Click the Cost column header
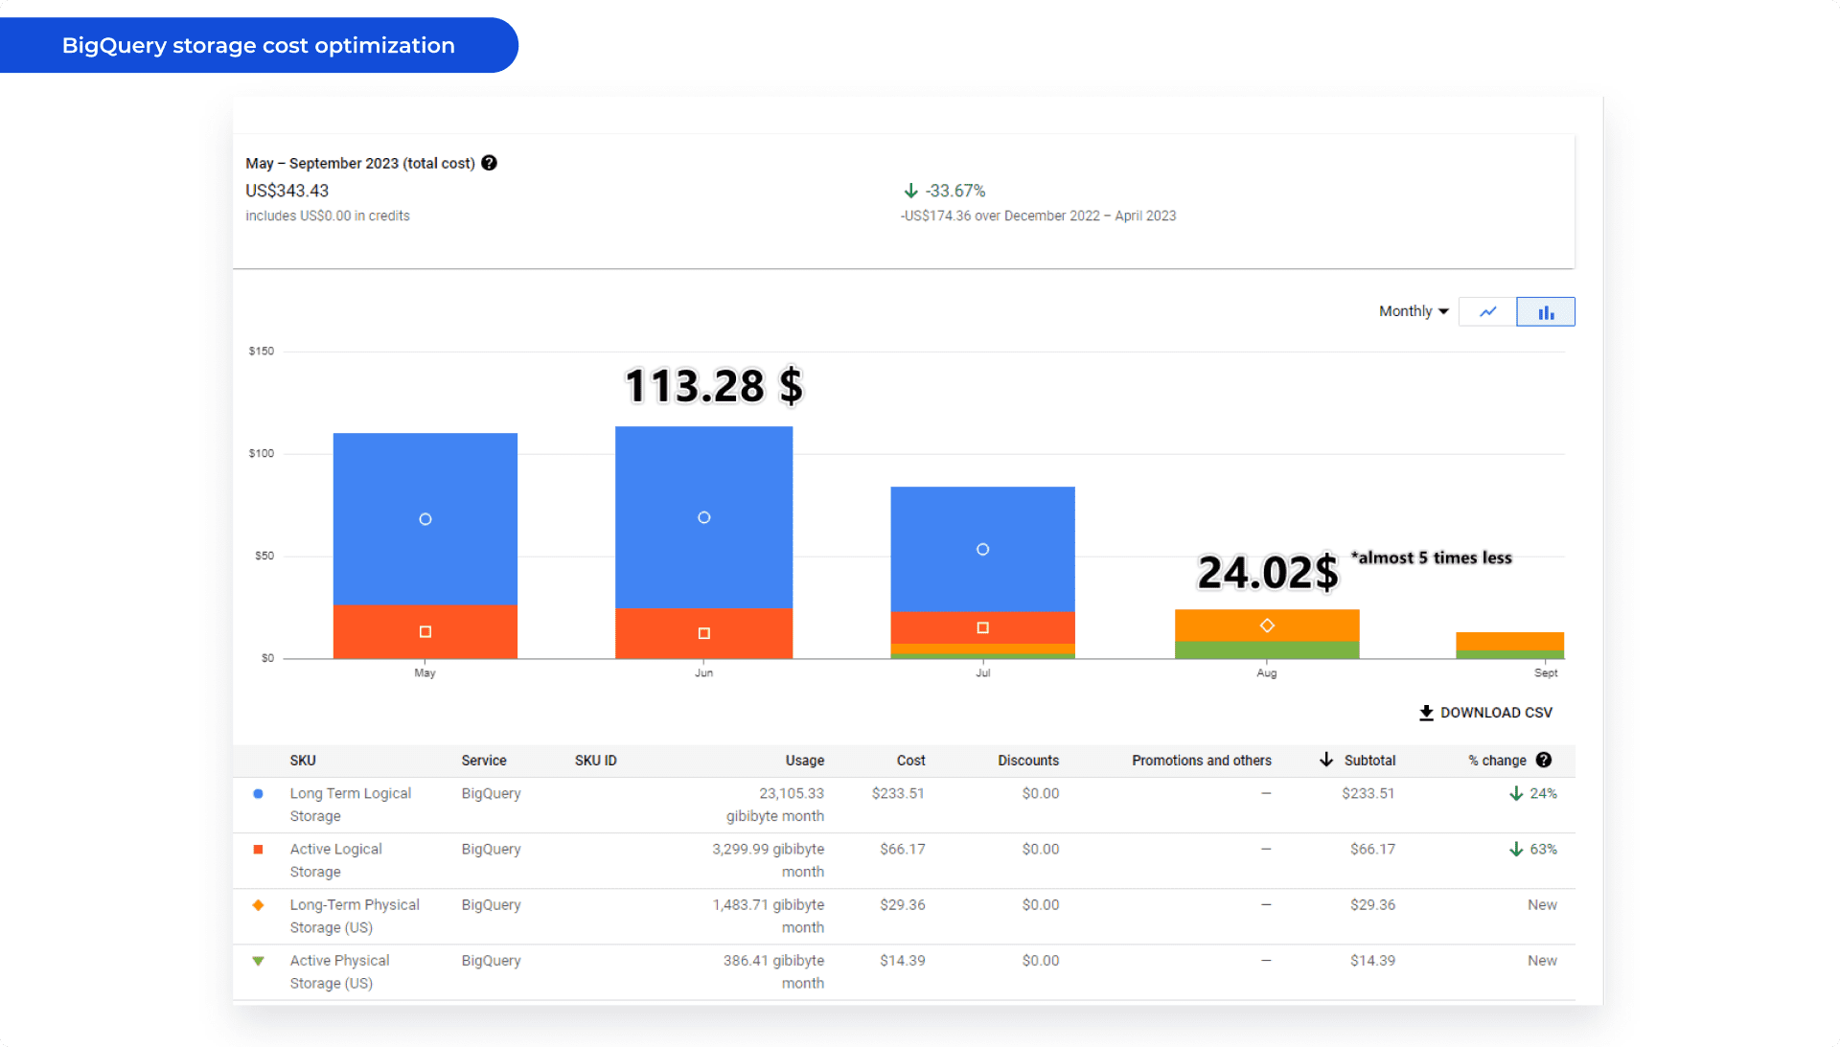The image size is (1840, 1047). pos(911,761)
